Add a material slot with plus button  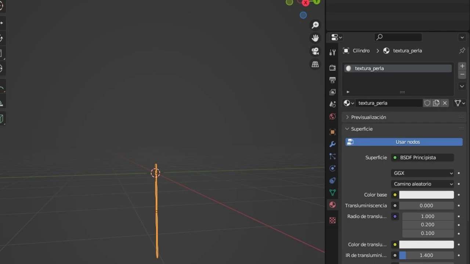tap(462, 66)
